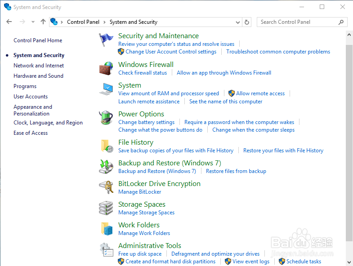Click Manage Storage Spaces
This screenshot has width=353, height=266.
pyautogui.click(x=146, y=213)
